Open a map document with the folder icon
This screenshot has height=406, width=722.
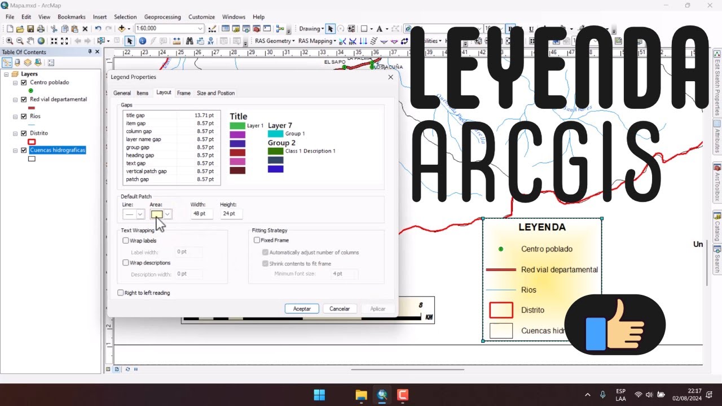[20, 29]
